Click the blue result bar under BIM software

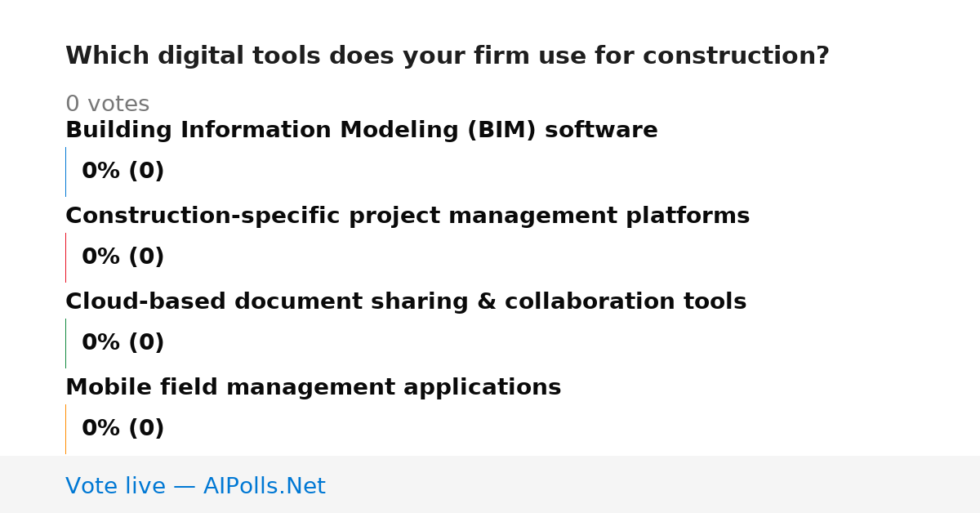click(65, 172)
